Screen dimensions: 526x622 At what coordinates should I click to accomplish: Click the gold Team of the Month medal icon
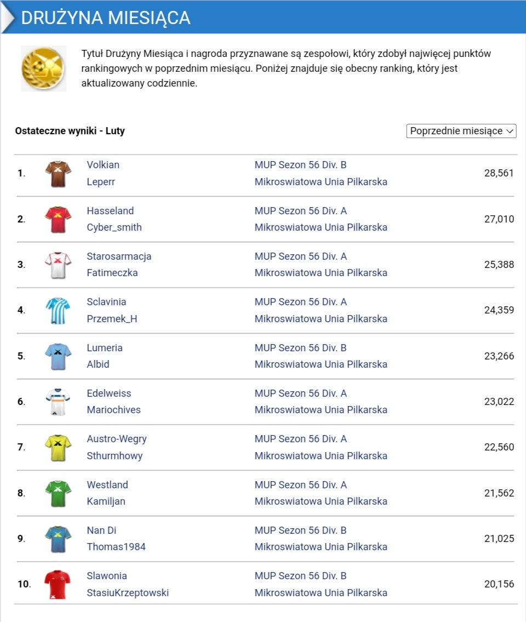coord(43,69)
